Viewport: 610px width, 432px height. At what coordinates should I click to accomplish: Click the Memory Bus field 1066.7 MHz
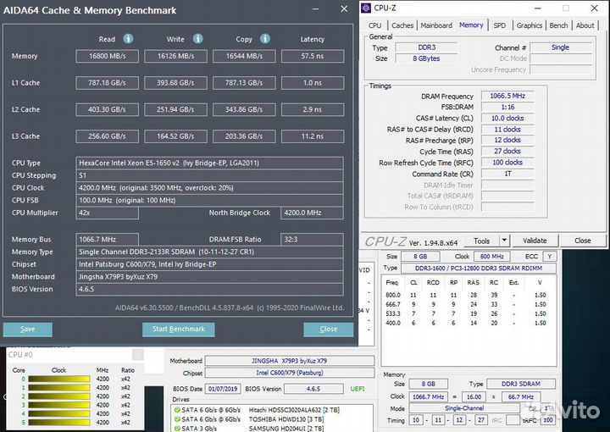(108, 240)
